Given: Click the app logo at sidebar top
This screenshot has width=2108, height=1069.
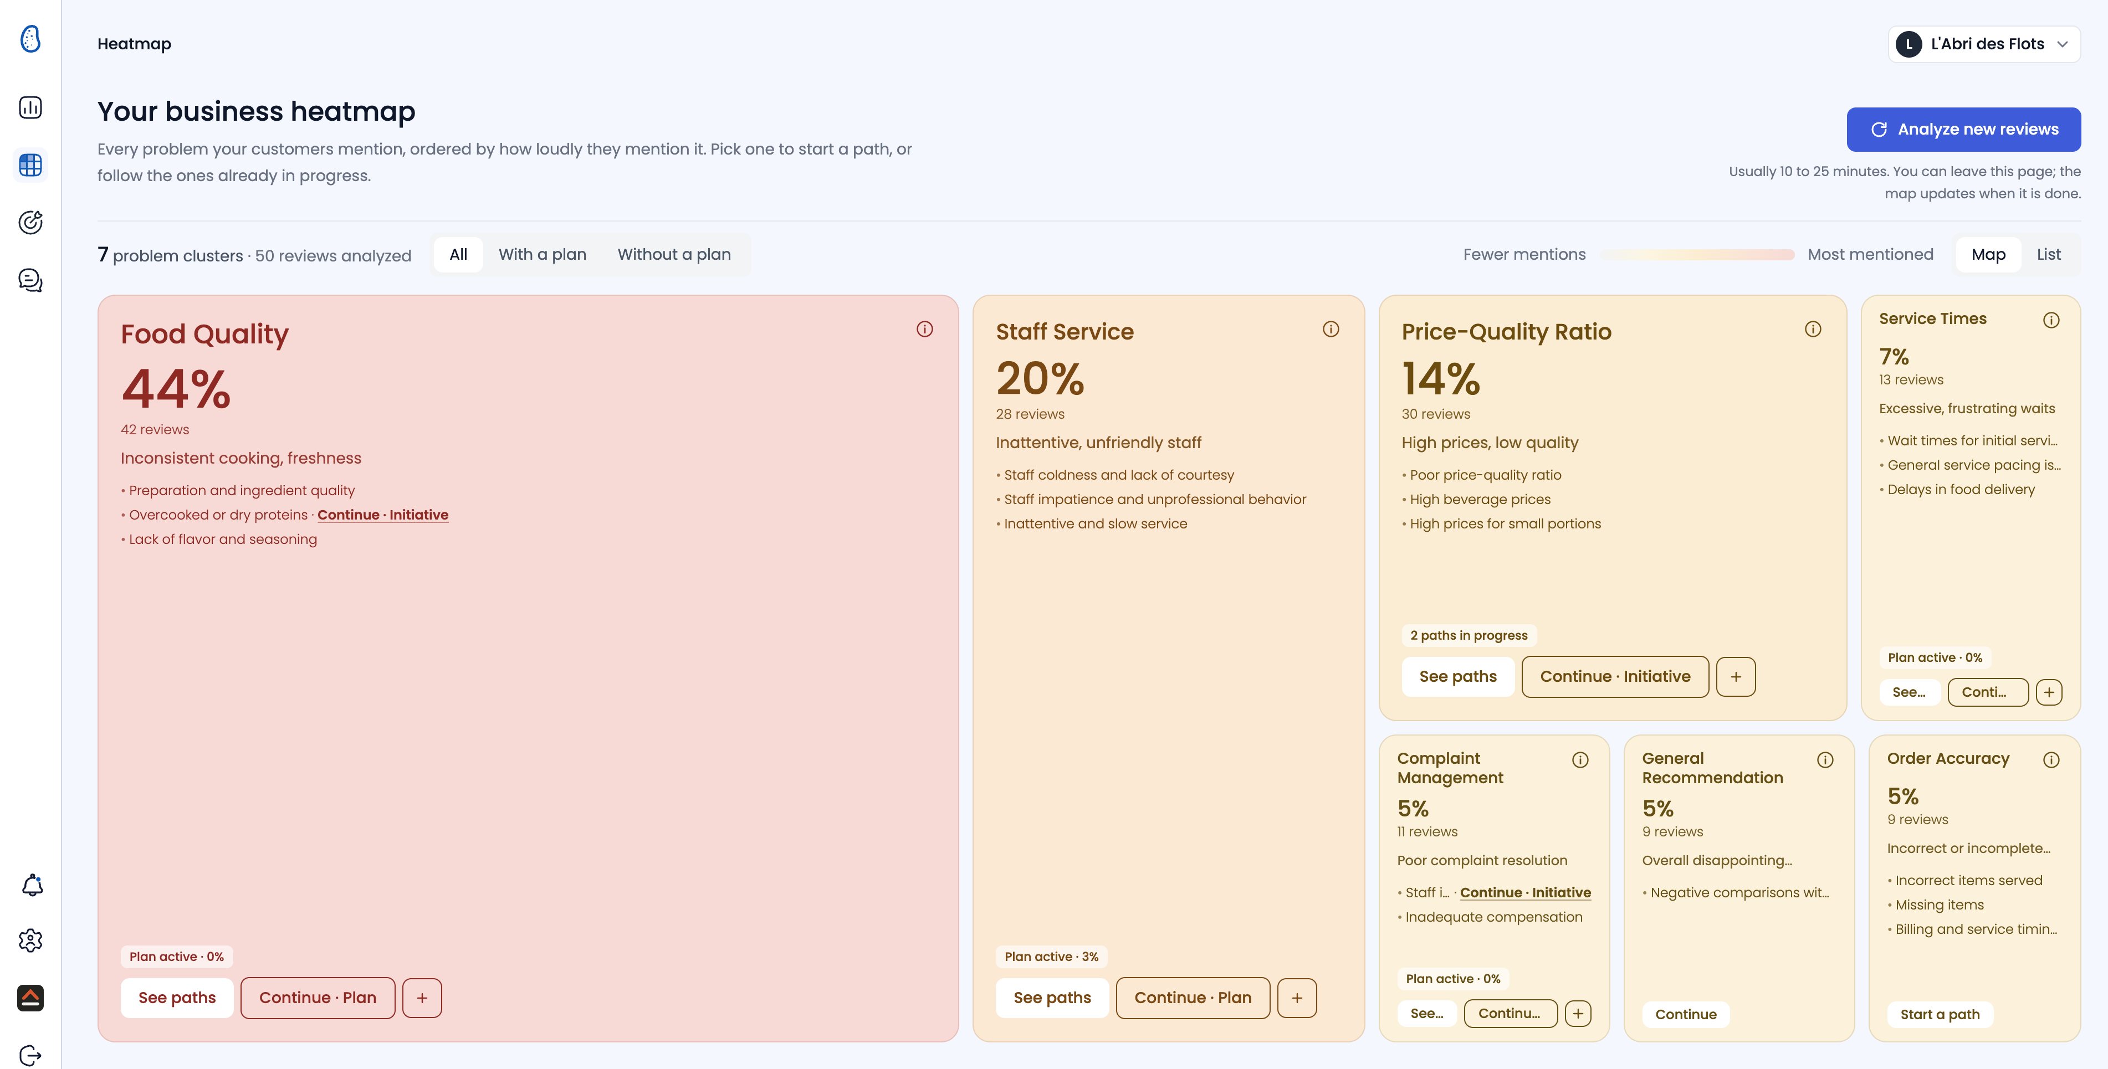Looking at the screenshot, I should 30,38.
